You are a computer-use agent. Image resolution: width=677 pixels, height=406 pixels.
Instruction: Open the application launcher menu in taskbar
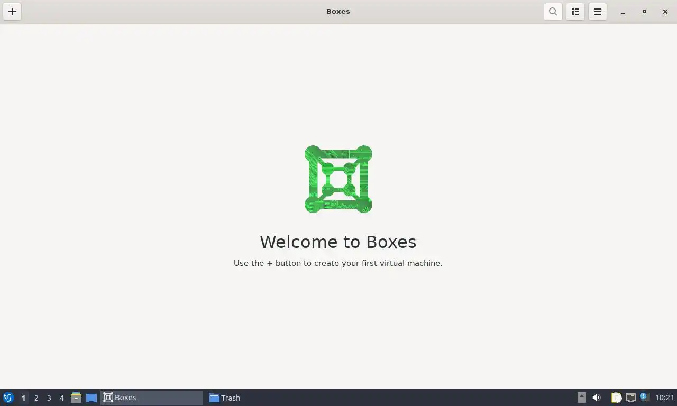point(8,398)
